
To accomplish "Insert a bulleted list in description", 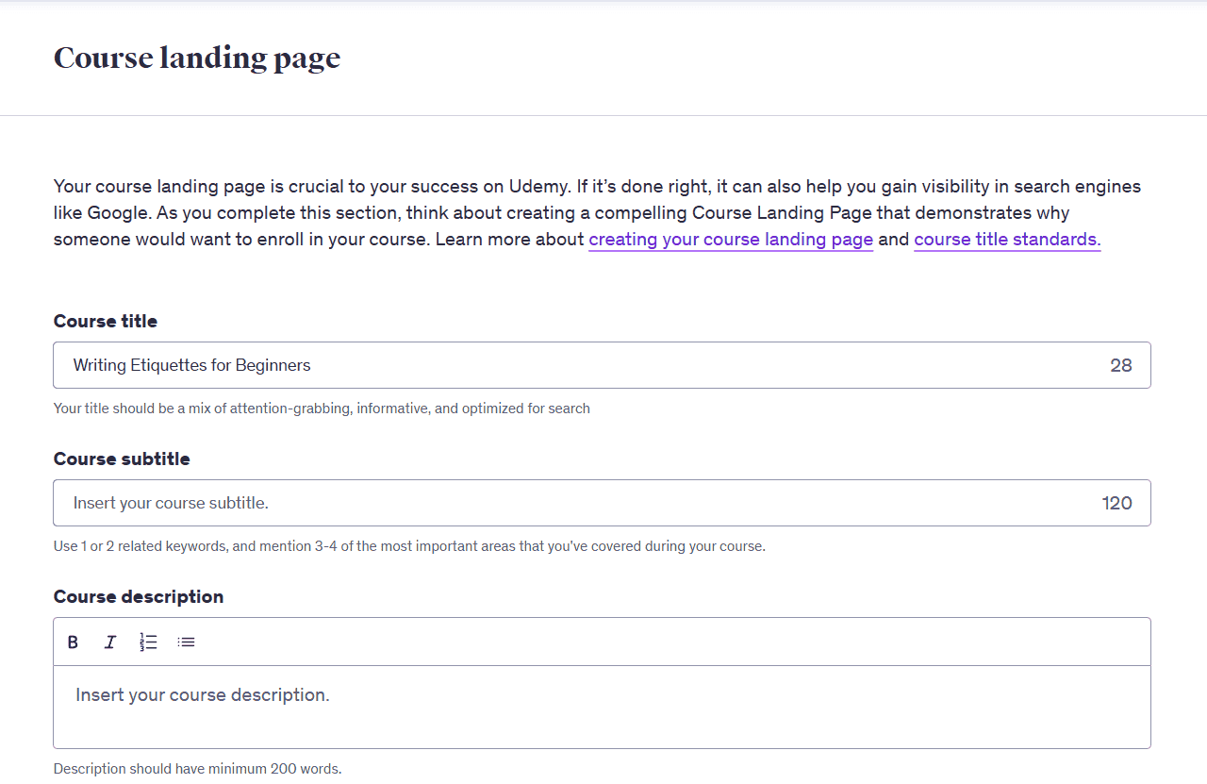I will click(x=187, y=642).
